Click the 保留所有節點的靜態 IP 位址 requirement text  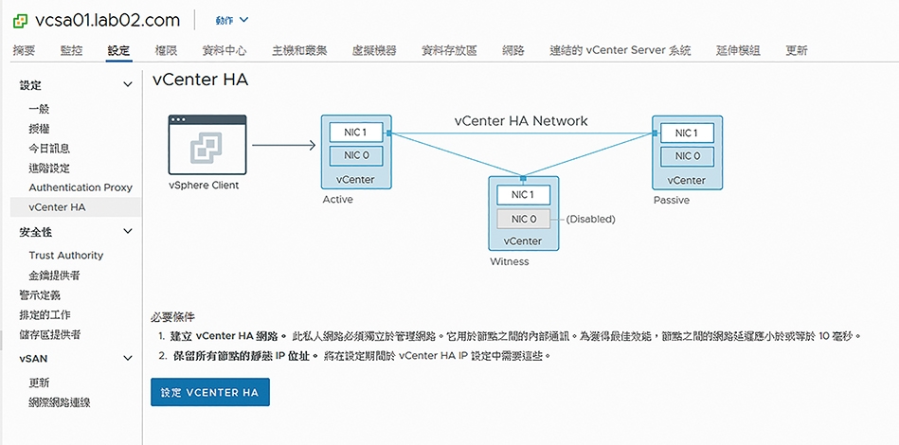point(244,356)
